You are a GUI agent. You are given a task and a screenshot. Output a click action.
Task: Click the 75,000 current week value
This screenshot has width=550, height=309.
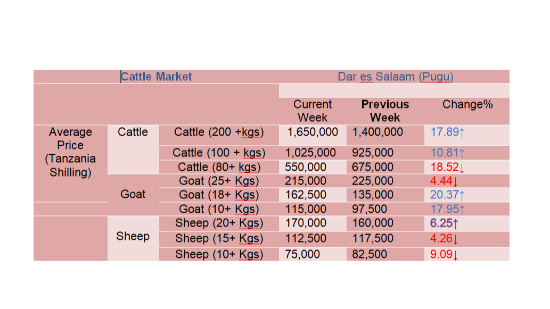[302, 254]
